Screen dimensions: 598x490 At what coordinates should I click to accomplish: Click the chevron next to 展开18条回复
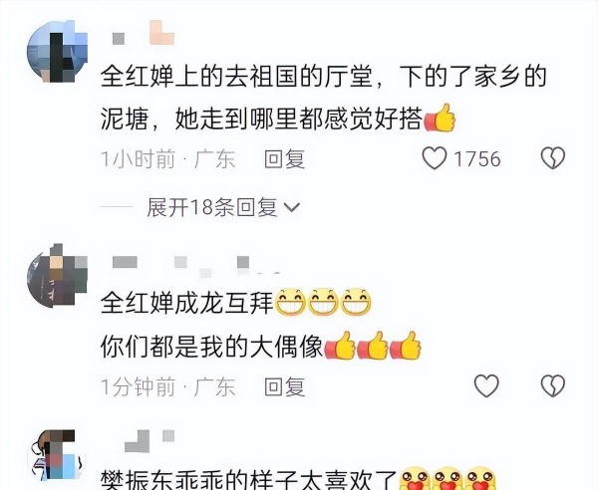tap(292, 208)
